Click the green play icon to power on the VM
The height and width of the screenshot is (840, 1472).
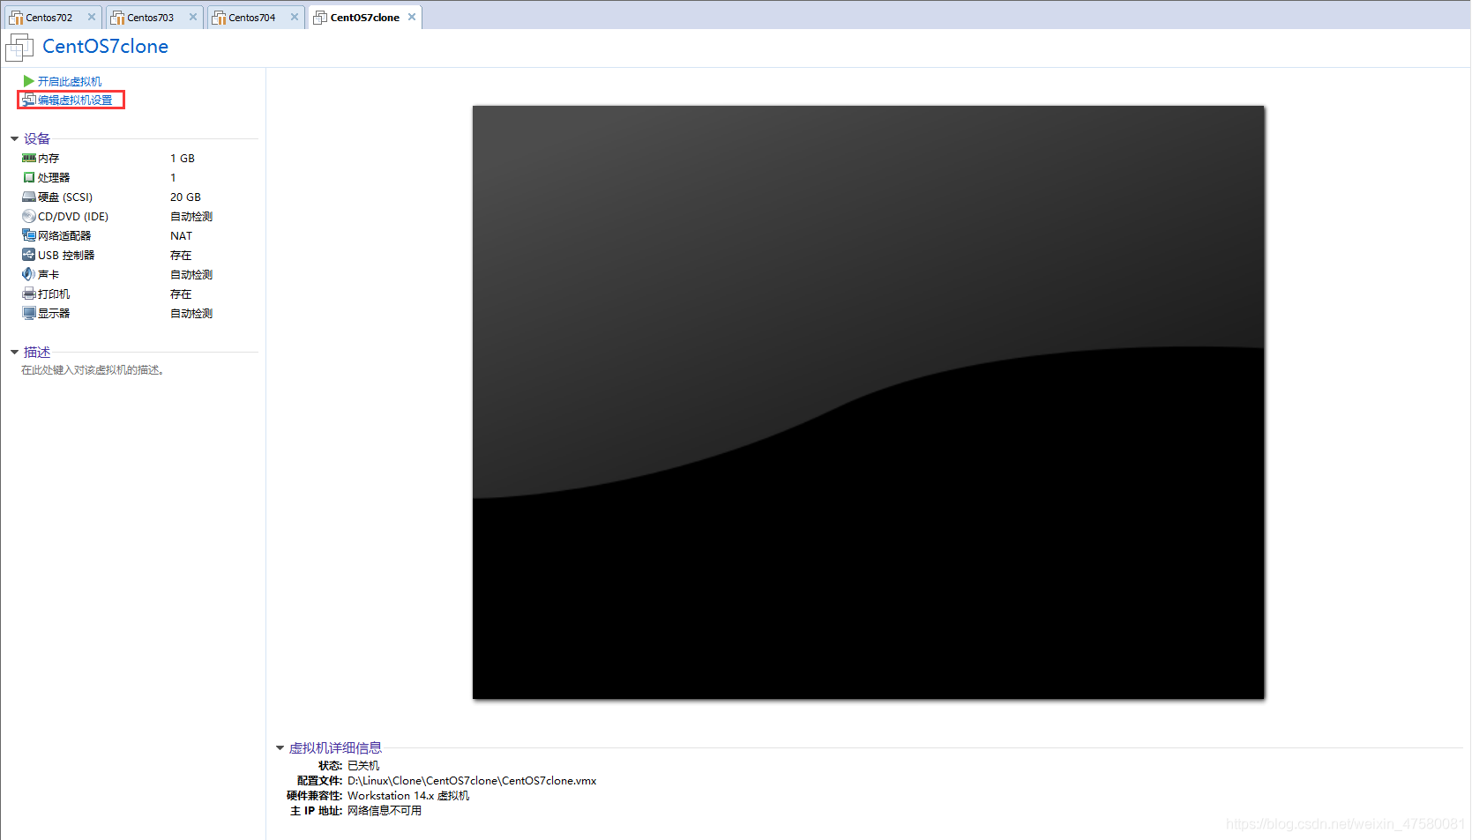point(28,81)
